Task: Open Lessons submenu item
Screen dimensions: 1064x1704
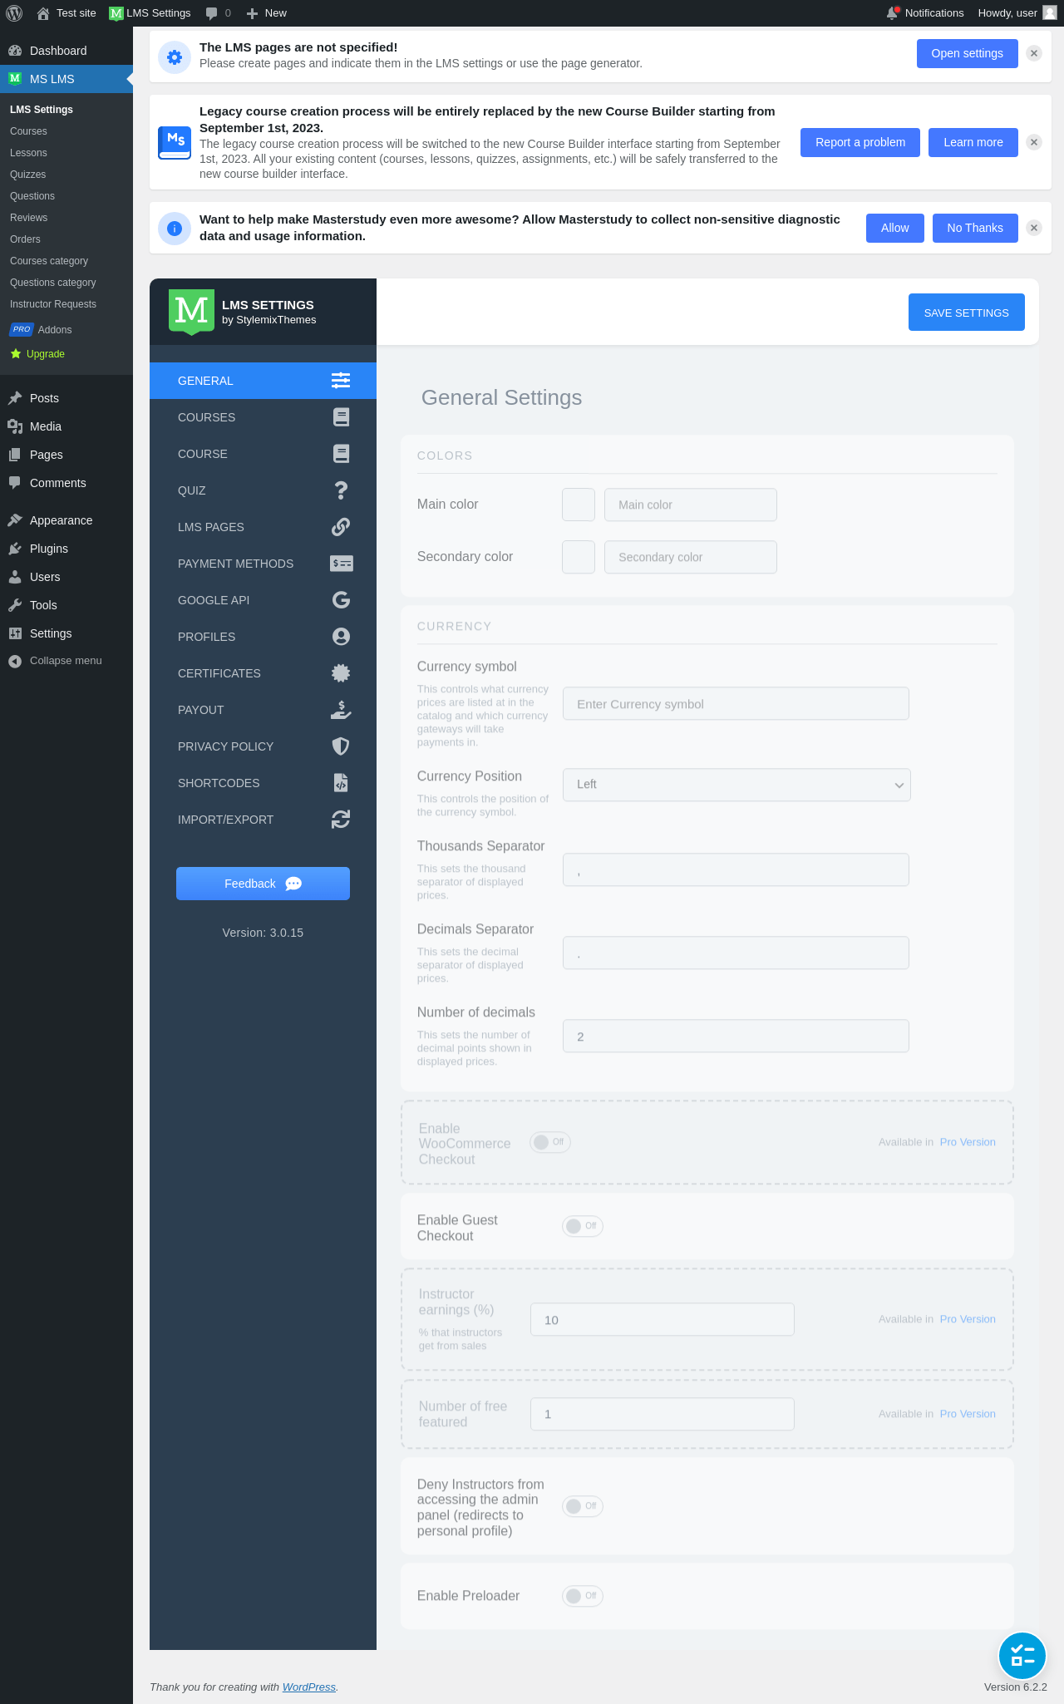Action: (28, 153)
